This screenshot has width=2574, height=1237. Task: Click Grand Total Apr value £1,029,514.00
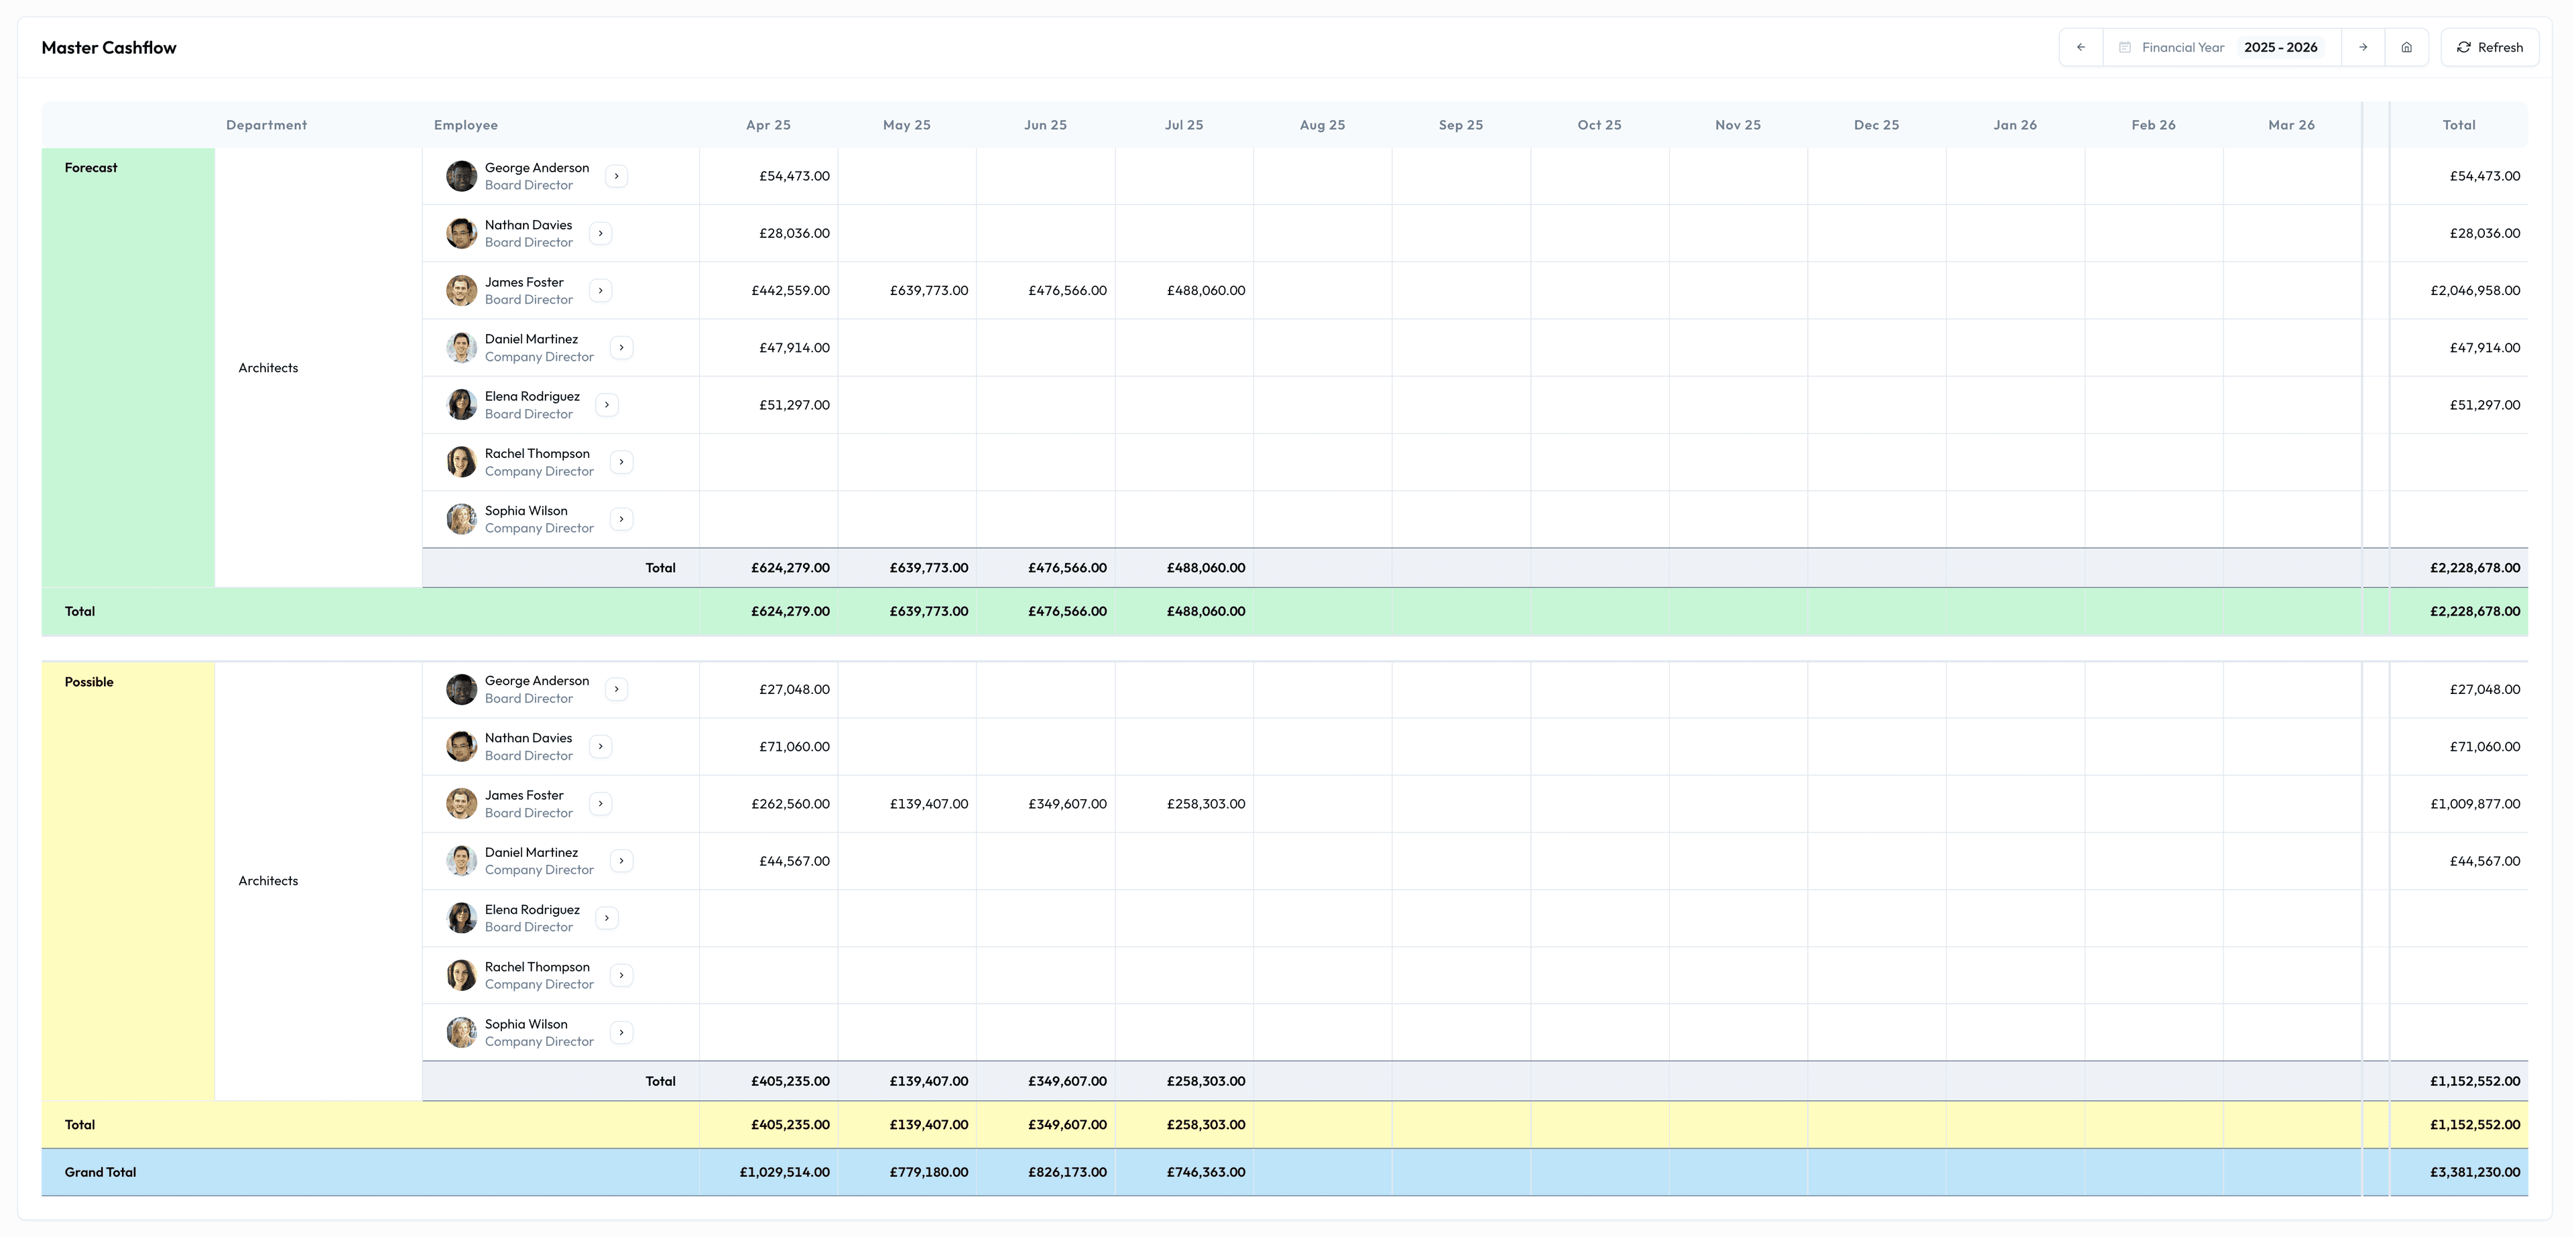click(x=784, y=1172)
